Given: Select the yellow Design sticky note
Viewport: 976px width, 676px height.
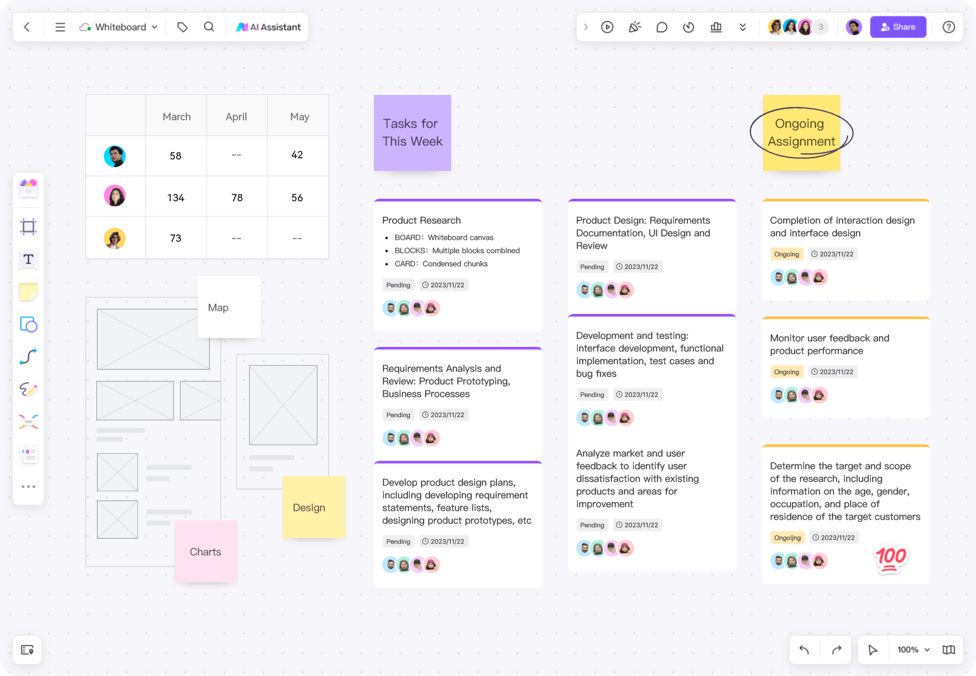Looking at the screenshot, I should click(x=314, y=507).
